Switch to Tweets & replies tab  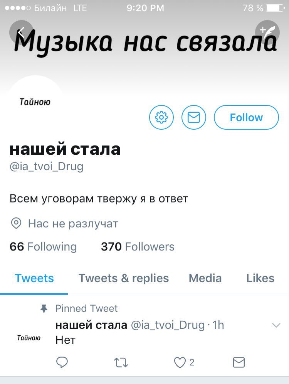point(123,278)
